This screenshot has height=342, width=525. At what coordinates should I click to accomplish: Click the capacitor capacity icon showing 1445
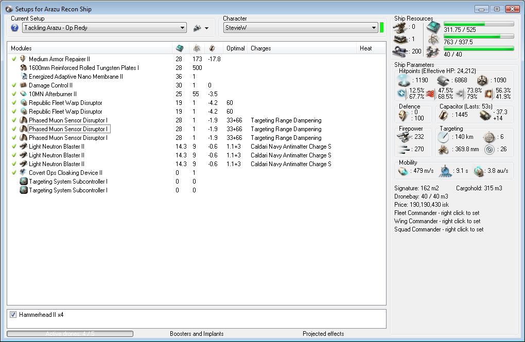(444, 115)
